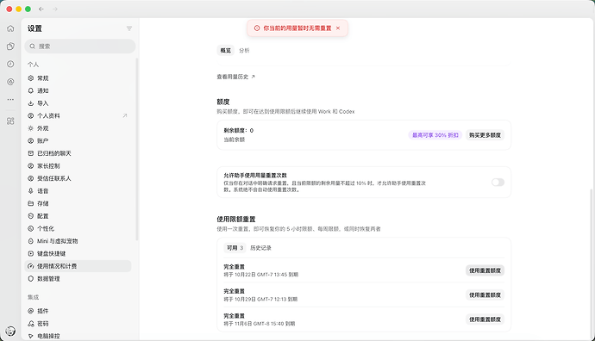Screen dimensions: 595x341
Task: Open 密码 under the 集成 section
Action: (x=78, y=324)
